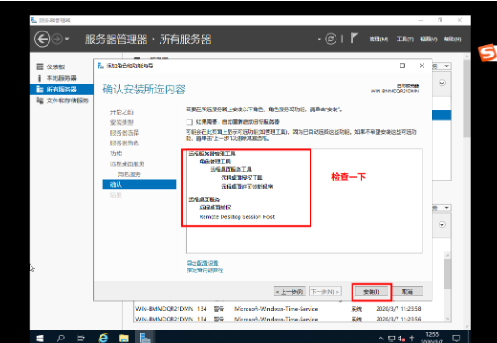Viewport: 497px width, 343px height.
Task: Go to the 服务器角色 wizard step
Action: tap(125, 143)
